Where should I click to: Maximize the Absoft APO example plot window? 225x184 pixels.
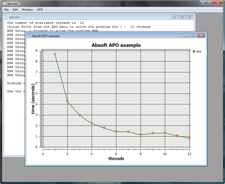193,35
